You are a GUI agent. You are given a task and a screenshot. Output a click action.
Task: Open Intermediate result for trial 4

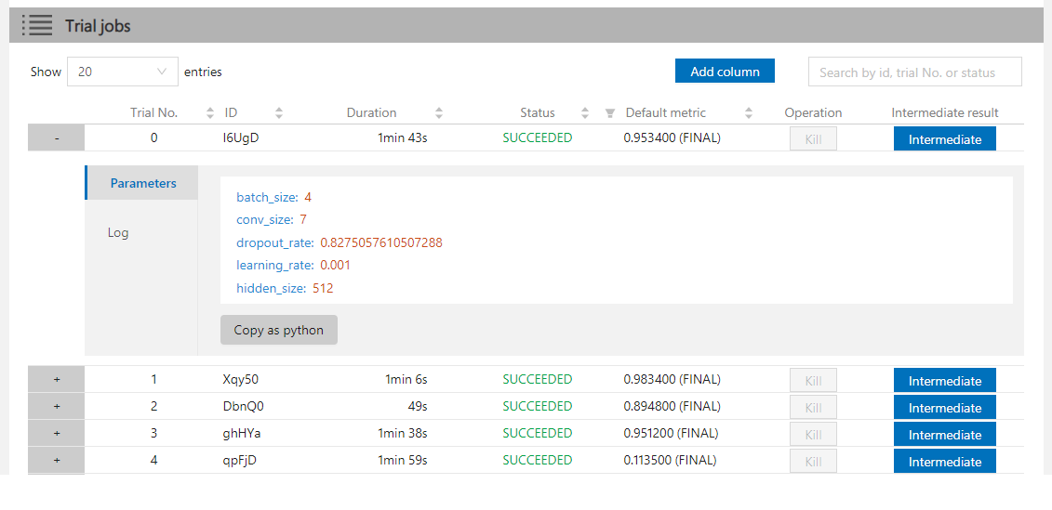pos(944,462)
